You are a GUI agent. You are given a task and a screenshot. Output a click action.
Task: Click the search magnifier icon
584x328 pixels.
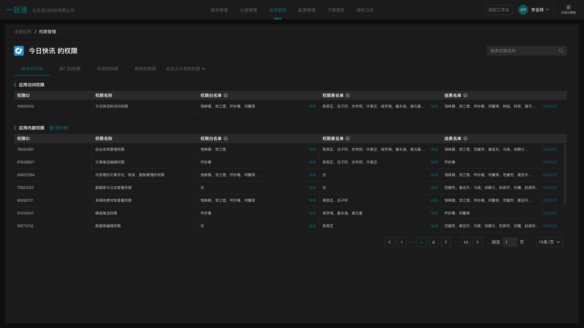pos(561,51)
